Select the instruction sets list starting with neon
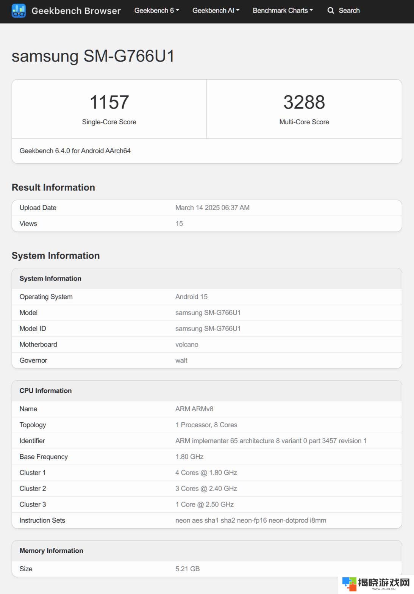This screenshot has width=414, height=594. [251, 520]
